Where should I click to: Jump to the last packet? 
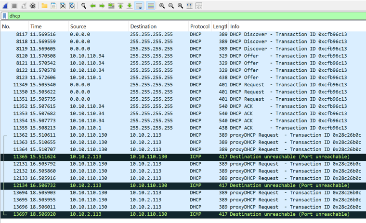click(130, 6)
